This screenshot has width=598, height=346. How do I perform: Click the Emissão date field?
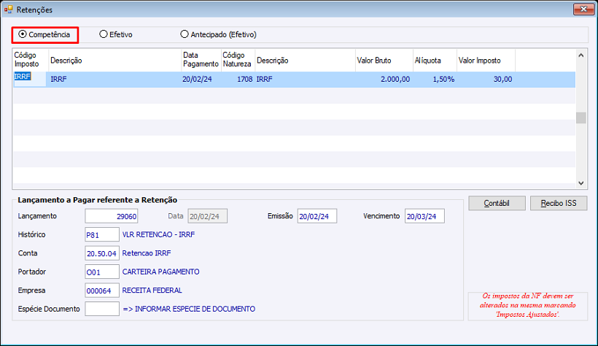tap(317, 216)
